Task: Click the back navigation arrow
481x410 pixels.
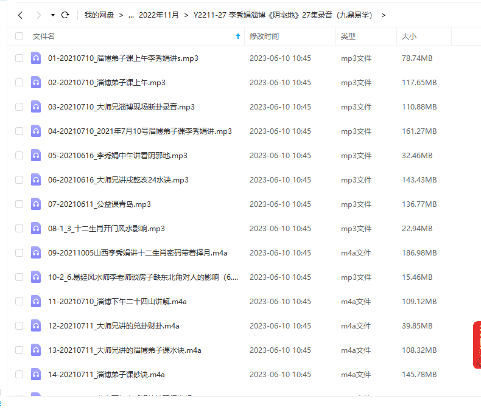Action: [20, 15]
